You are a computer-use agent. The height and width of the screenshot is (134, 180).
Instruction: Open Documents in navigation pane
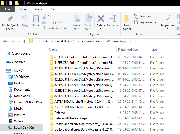pyautogui.click(x=22, y=90)
